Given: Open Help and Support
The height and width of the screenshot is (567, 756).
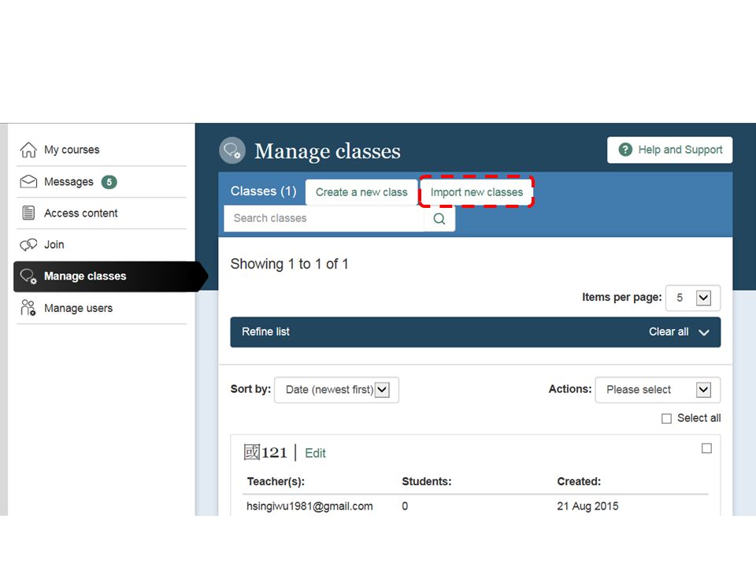Looking at the screenshot, I should click(x=669, y=150).
